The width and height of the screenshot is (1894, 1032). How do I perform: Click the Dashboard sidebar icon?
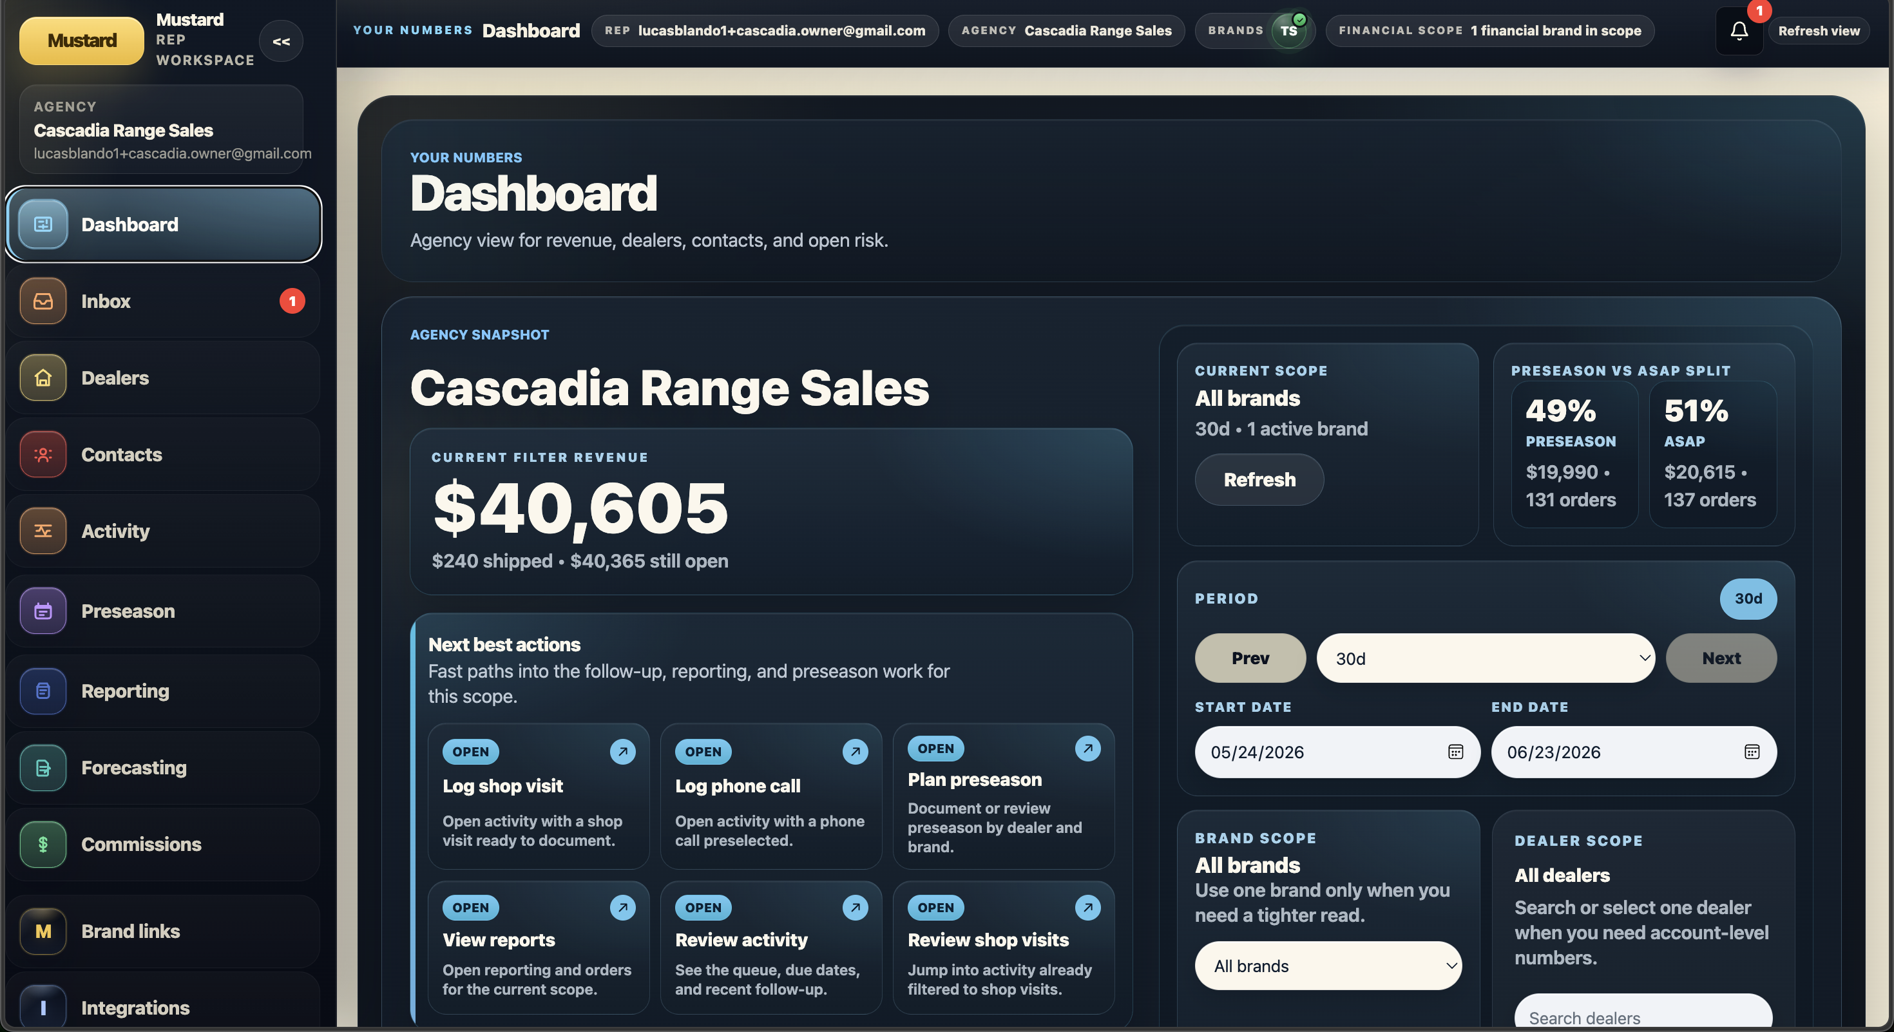coord(43,224)
